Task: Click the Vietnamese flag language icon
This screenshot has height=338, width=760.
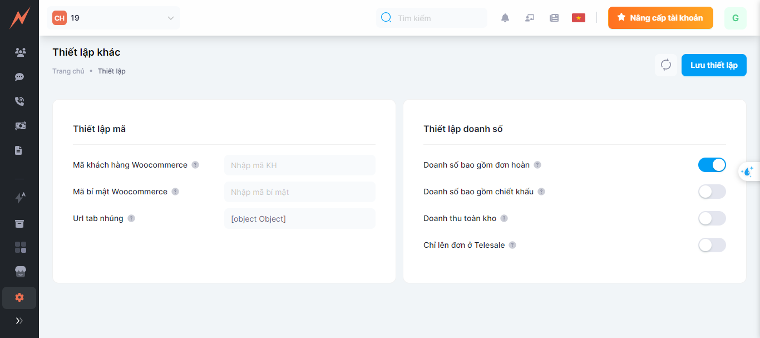Action: tap(579, 18)
